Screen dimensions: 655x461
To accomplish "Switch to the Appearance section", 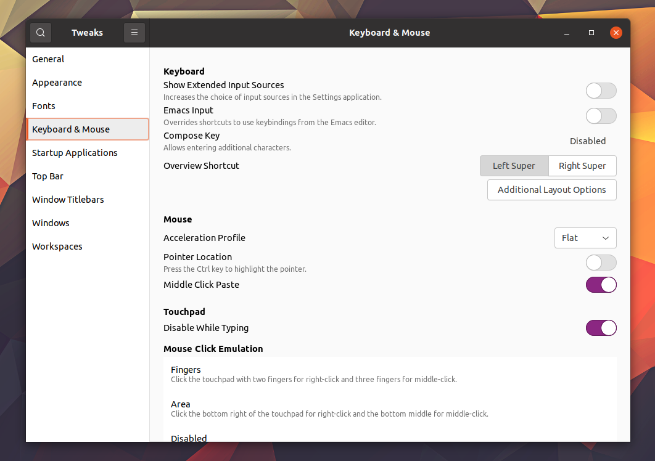I will [57, 82].
